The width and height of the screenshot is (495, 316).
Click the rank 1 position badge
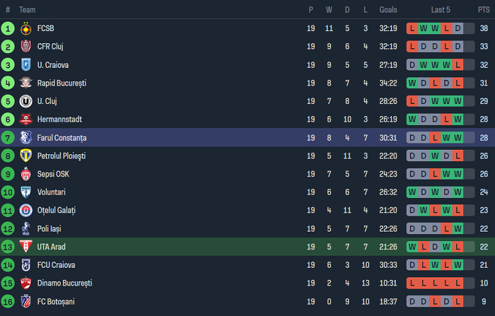tap(8, 29)
